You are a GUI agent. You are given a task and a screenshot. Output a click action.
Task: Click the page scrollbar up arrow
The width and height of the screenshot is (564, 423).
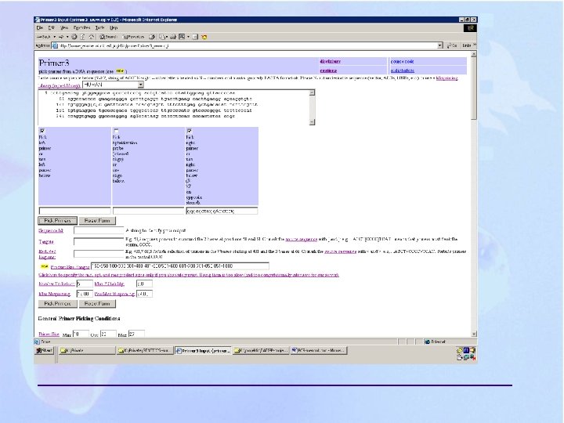pos(474,54)
